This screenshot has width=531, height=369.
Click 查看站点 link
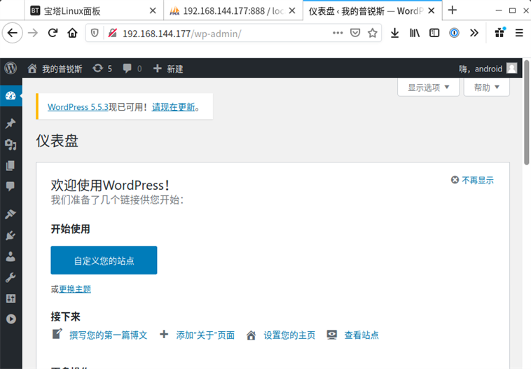361,335
